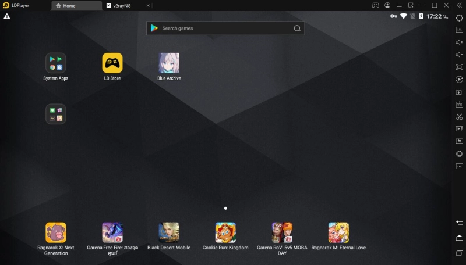Click the 17:22 clock in status bar

pos(437,16)
